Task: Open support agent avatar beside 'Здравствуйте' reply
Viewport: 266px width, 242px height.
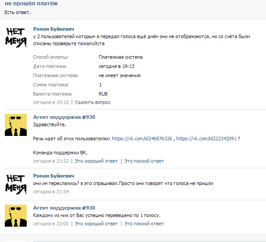Action: point(16,125)
